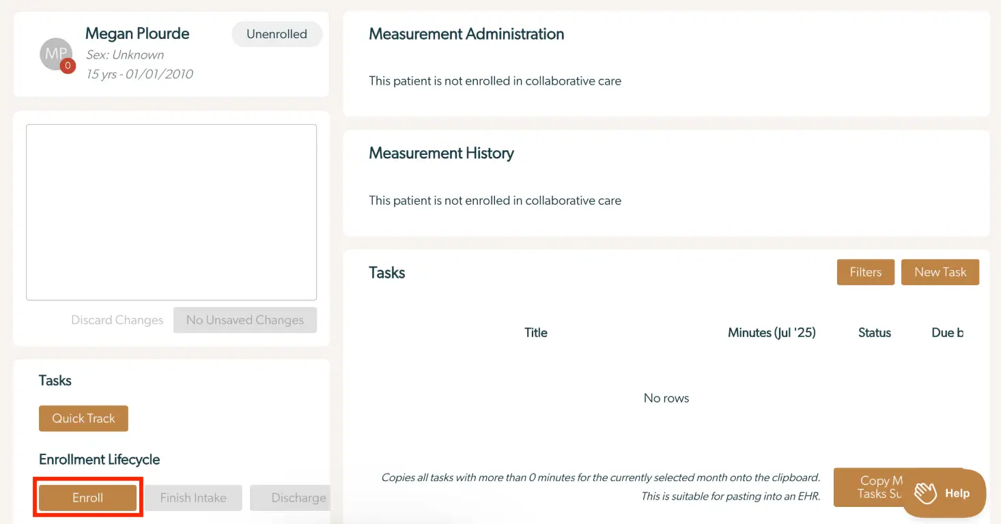Click the Minutes (Jul '25) column header
The image size is (1001, 524).
[x=771, y=332]
